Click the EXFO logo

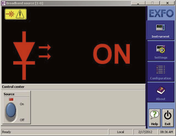[161, 14]
